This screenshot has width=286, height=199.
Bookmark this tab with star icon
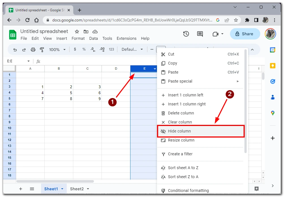click(x=236, y=20)
